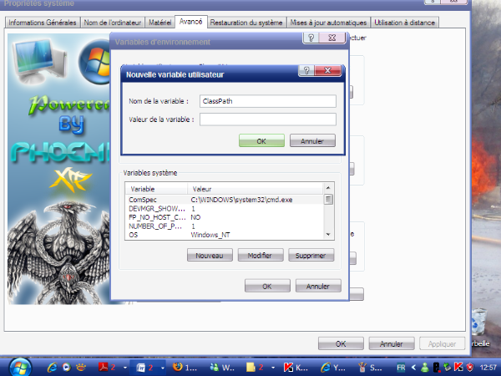Click the system variables scrollbar thumb
The image size is (501, 376).
click(x=328, y=199)
